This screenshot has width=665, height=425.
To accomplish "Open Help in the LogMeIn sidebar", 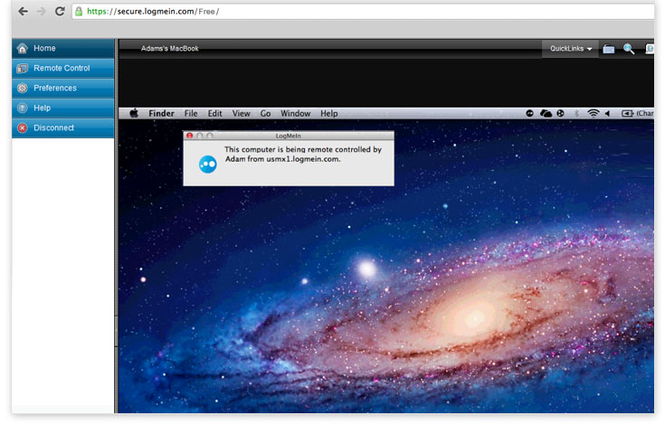I will tap(63, 108).
